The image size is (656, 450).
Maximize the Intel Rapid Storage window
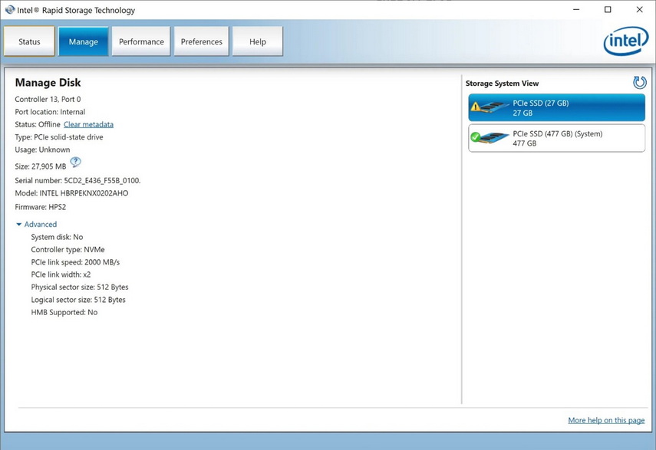click(608, 10)
